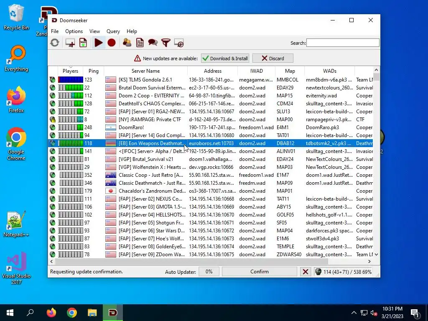Screen dimensions: 428x321
Task: Click address 134.195.14.136:10675
Action: coord(211,255)
